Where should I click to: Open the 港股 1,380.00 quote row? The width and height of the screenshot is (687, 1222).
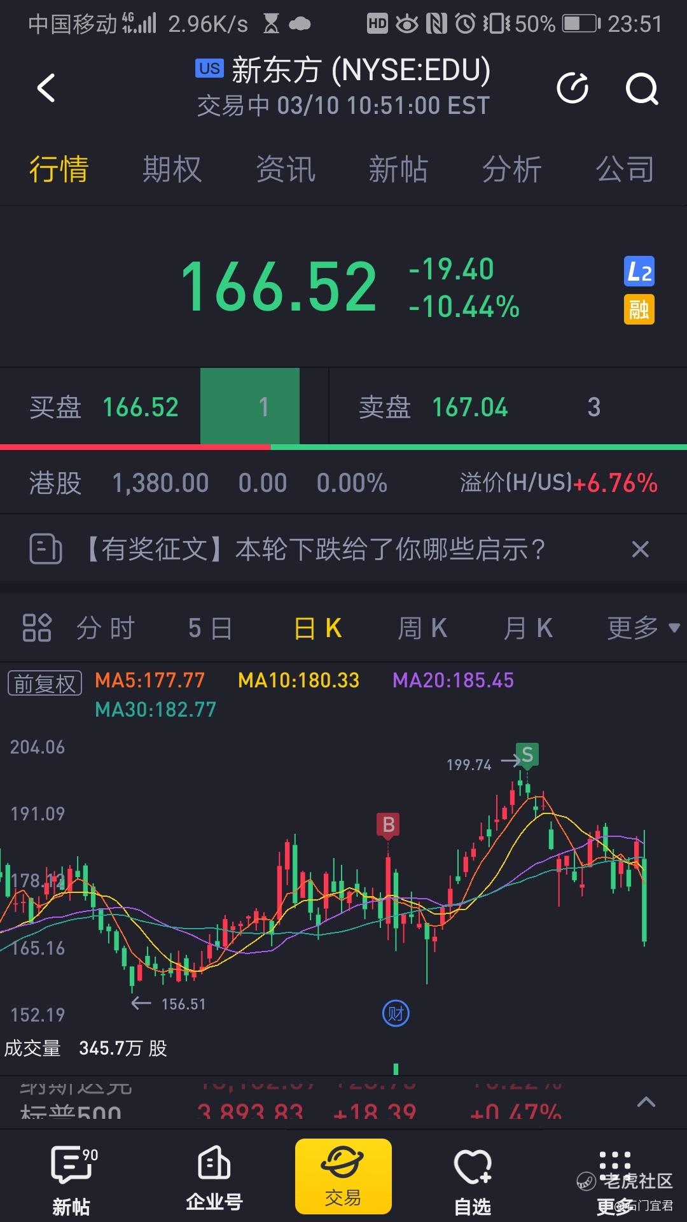[x=209, y=483]
